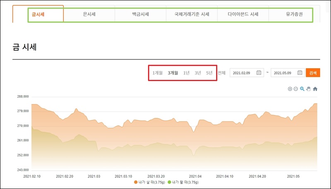
Task: Click the end date field 2021.05.09
Action: 288,73
